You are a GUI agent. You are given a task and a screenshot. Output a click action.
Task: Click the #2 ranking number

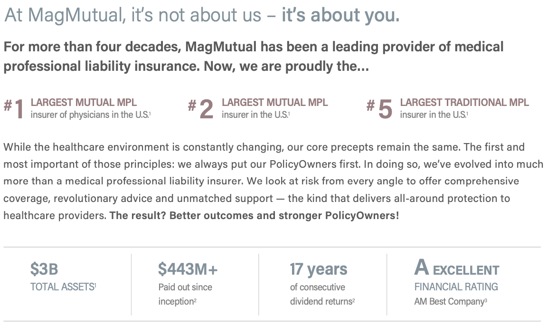(x=201, y=108)
